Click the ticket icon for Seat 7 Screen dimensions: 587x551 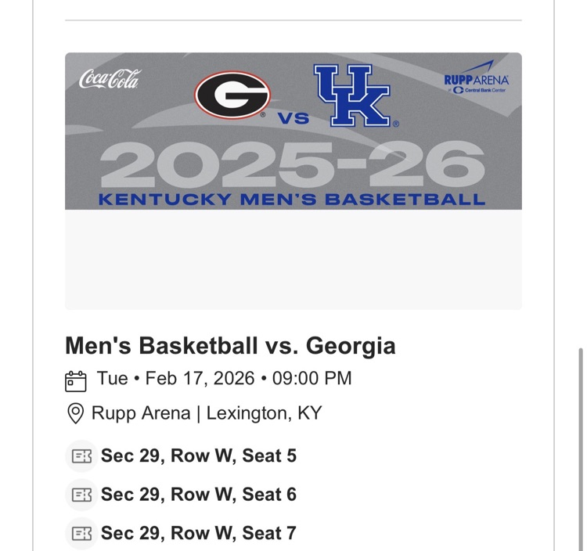coord(81,533)
